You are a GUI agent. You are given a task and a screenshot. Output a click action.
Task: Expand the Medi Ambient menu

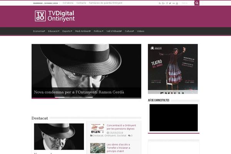[x=83, y=31]
